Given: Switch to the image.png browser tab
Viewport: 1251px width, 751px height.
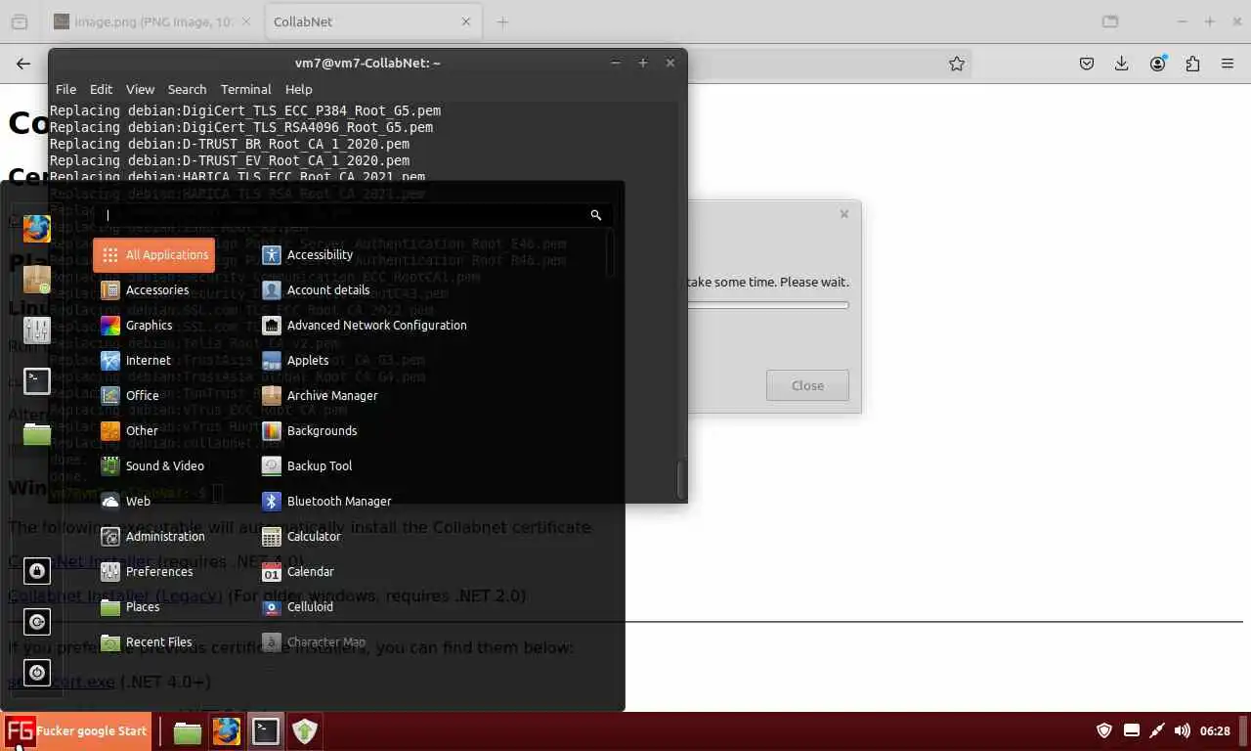Looking at the screenshot, I should (x=154, y=22).
